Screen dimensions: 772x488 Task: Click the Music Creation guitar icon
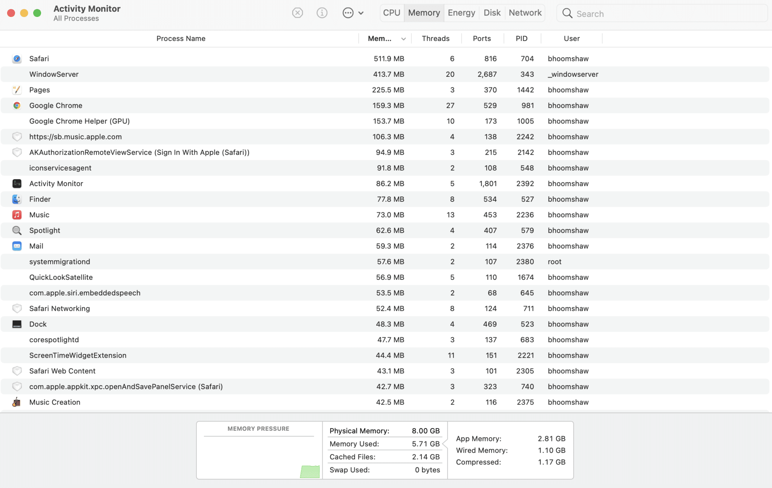[17, 402]
